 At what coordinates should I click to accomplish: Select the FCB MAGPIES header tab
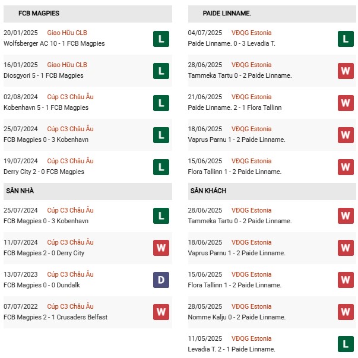[39, 13]
